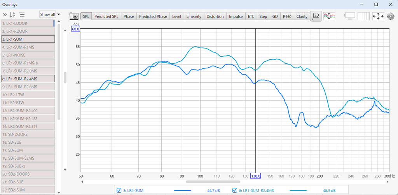This screenshot has width=398, height=195.
Task: Click the horizontal scrollbar thumb under the graph
Action: (213, 181)
